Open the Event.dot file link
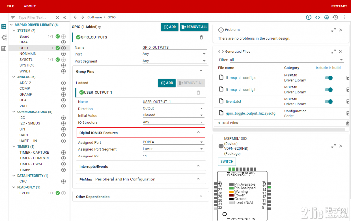Screen dimensions: 351x221 tap(233, 101)
